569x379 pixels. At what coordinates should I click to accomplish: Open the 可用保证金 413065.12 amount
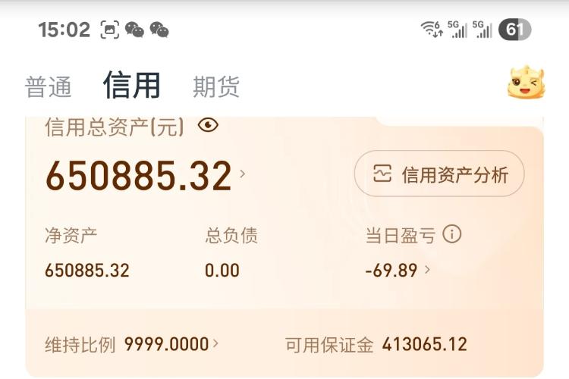pos(424,344)
